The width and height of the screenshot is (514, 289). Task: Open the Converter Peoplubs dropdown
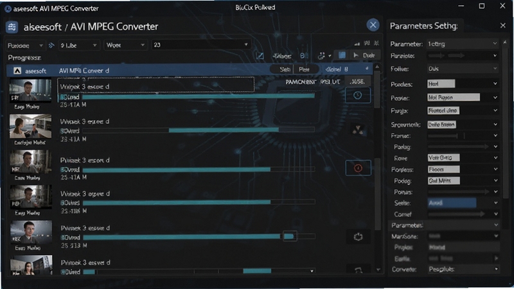(x=463, y=269)
